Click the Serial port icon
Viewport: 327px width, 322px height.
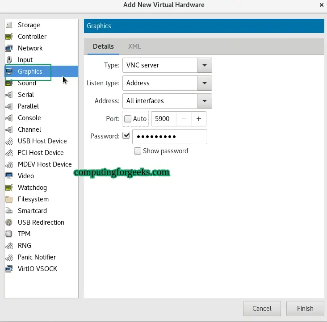click(9, 95)
